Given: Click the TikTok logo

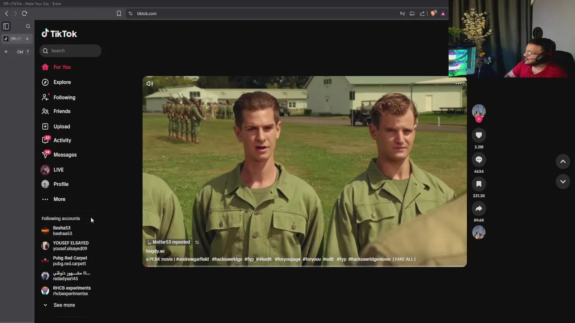Looking at the screenshot, I should pyautogui.click(x=59, y=34).
